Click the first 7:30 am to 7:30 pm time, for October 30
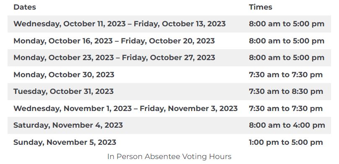 pyautogui.click(x=286, y=75)
